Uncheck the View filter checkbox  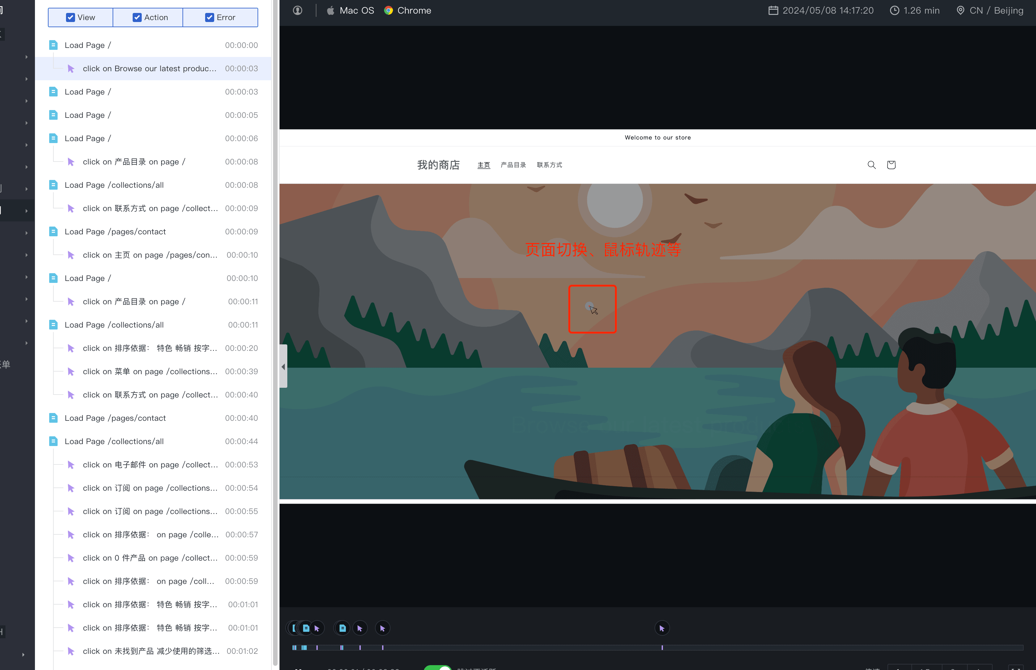tap(71, 17)
